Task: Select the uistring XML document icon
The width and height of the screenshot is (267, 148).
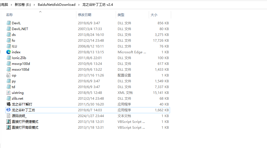Action: tap(9, 92)
